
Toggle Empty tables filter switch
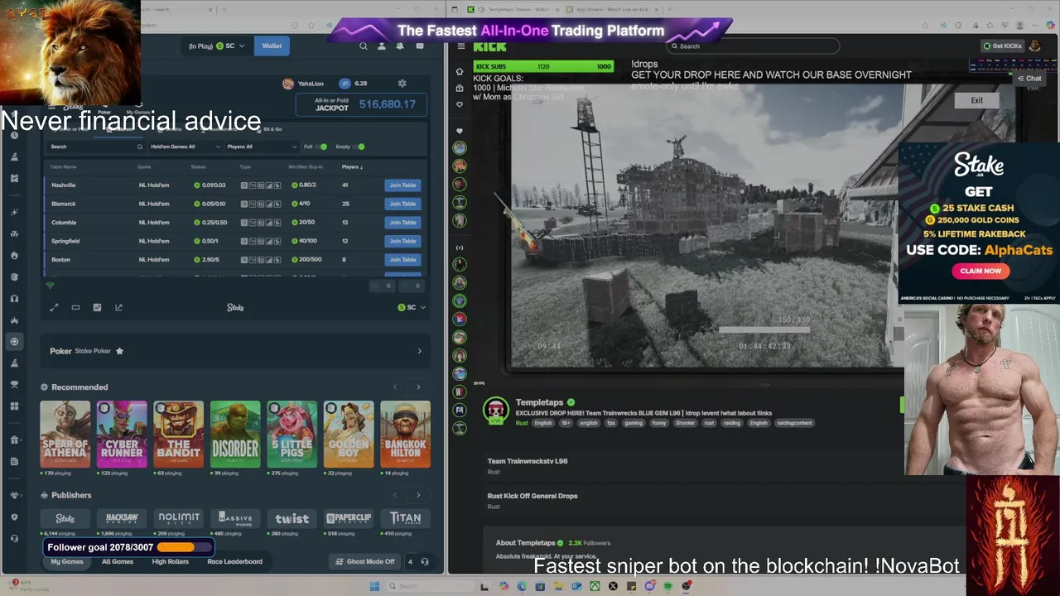(359, 147)
